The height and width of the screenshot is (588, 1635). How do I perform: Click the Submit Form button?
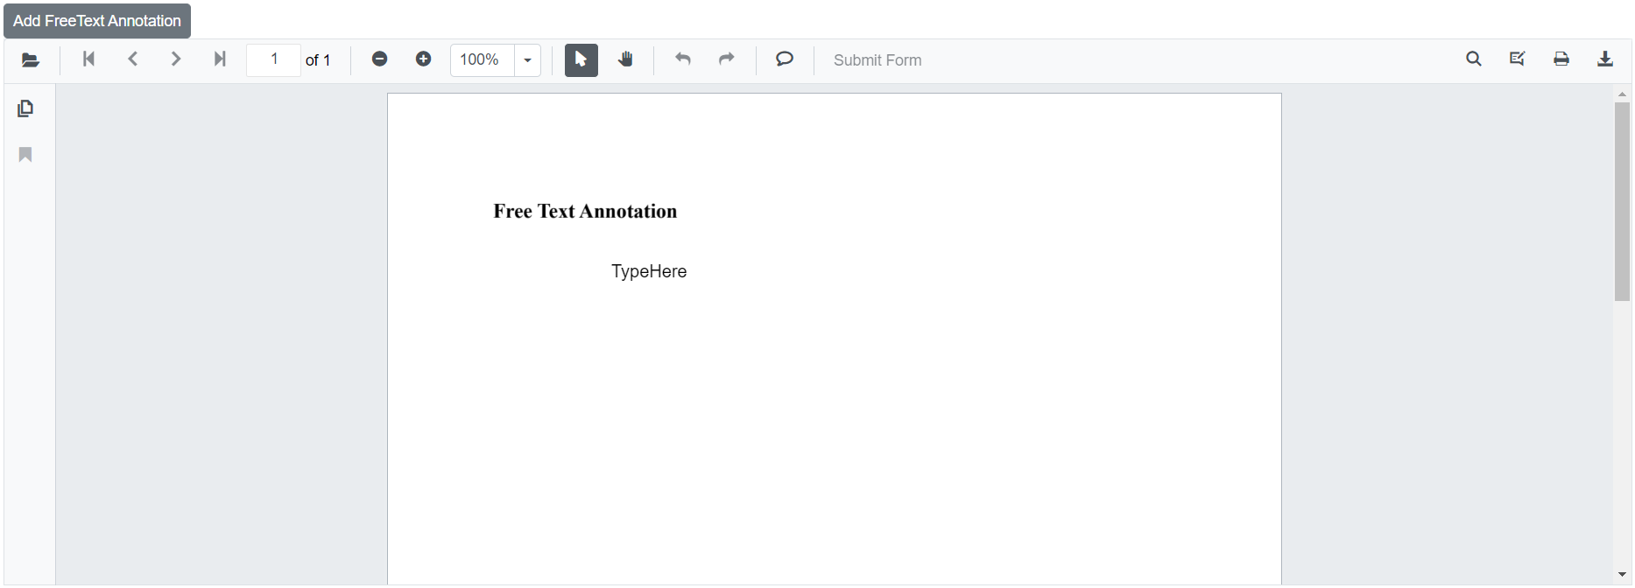(x=877, y=60)
